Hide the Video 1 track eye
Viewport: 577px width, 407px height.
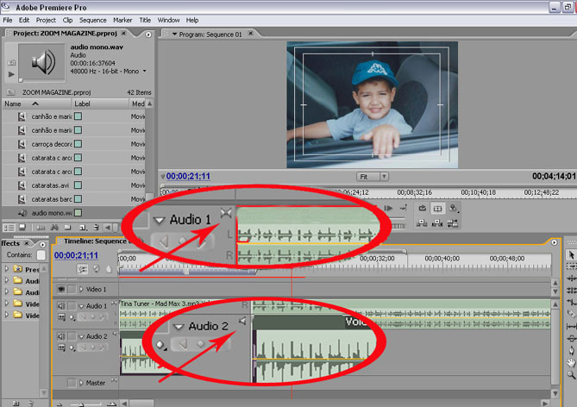[x=61, y=289]
